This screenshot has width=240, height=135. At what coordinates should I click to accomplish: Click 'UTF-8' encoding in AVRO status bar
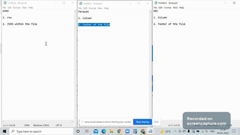(58, 125)
